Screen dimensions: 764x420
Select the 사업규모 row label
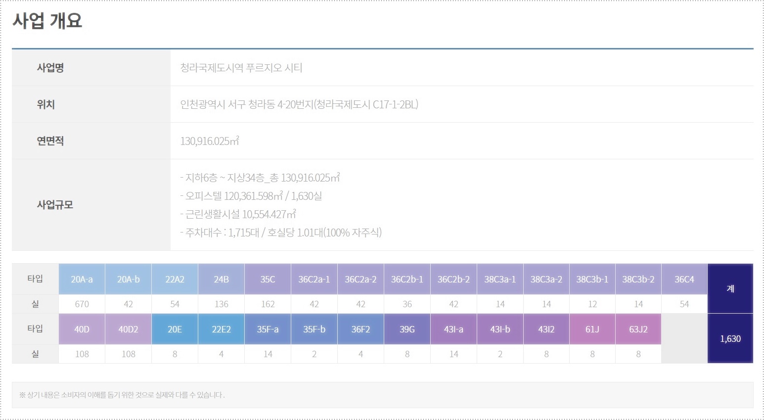pos(55,205)
